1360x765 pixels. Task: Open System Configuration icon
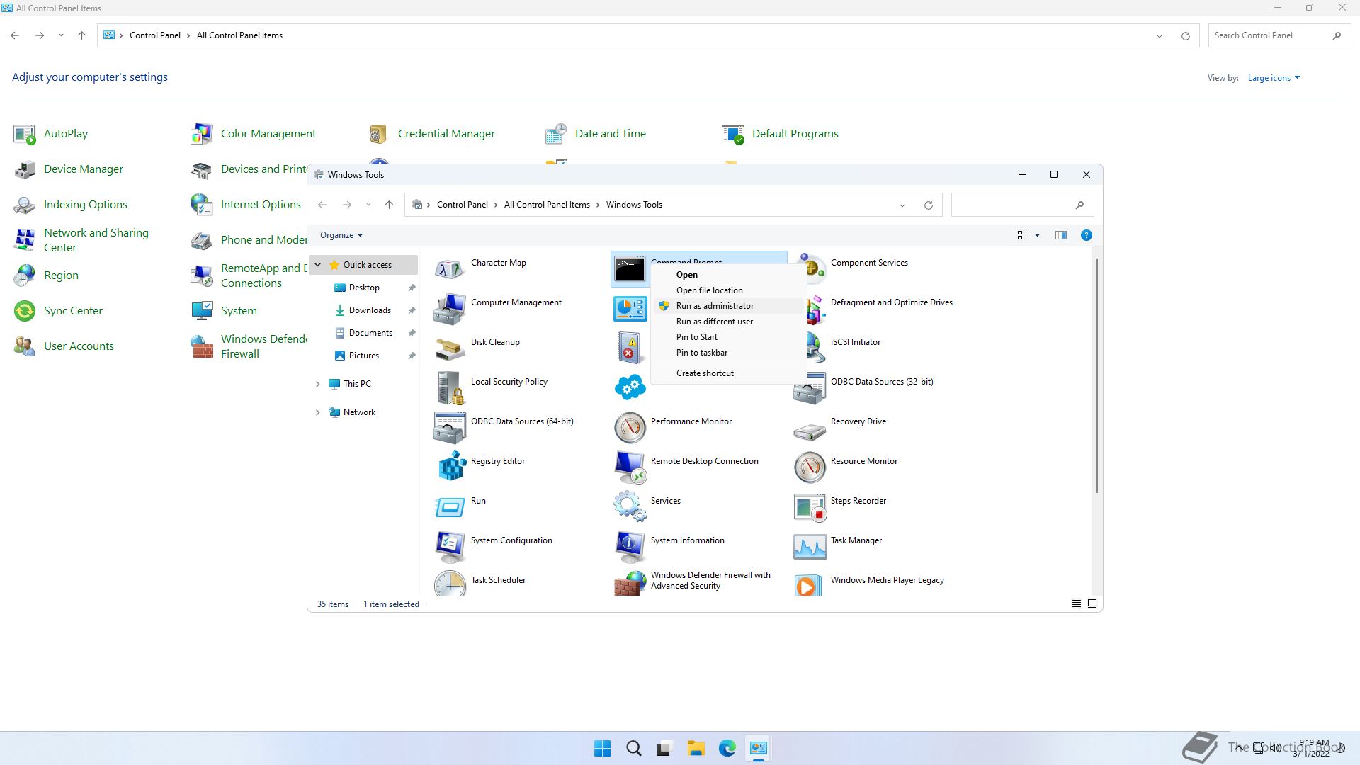(450, 547)
